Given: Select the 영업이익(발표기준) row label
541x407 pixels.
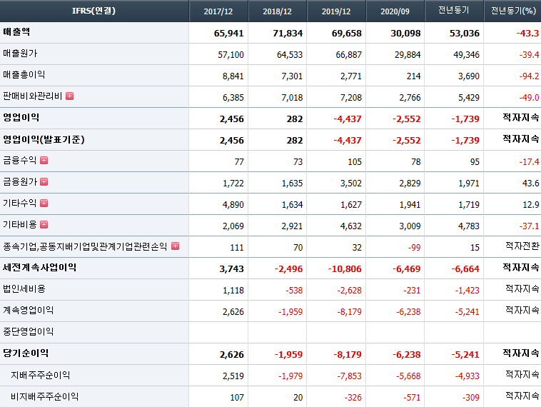Looking at the screenshot, I should point(44,139).
